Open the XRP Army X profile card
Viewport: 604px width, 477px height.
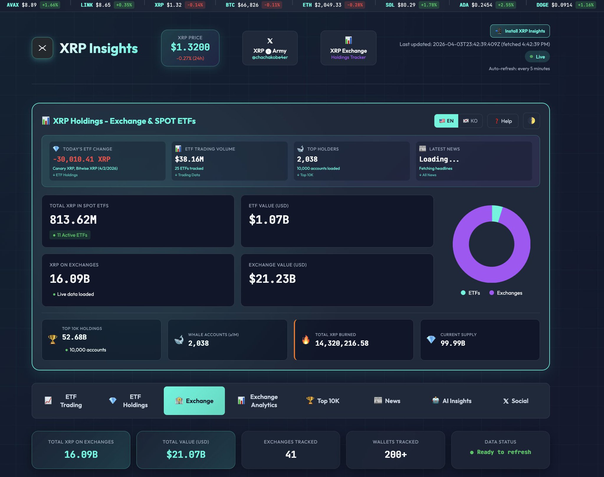(x=270, y=48)
